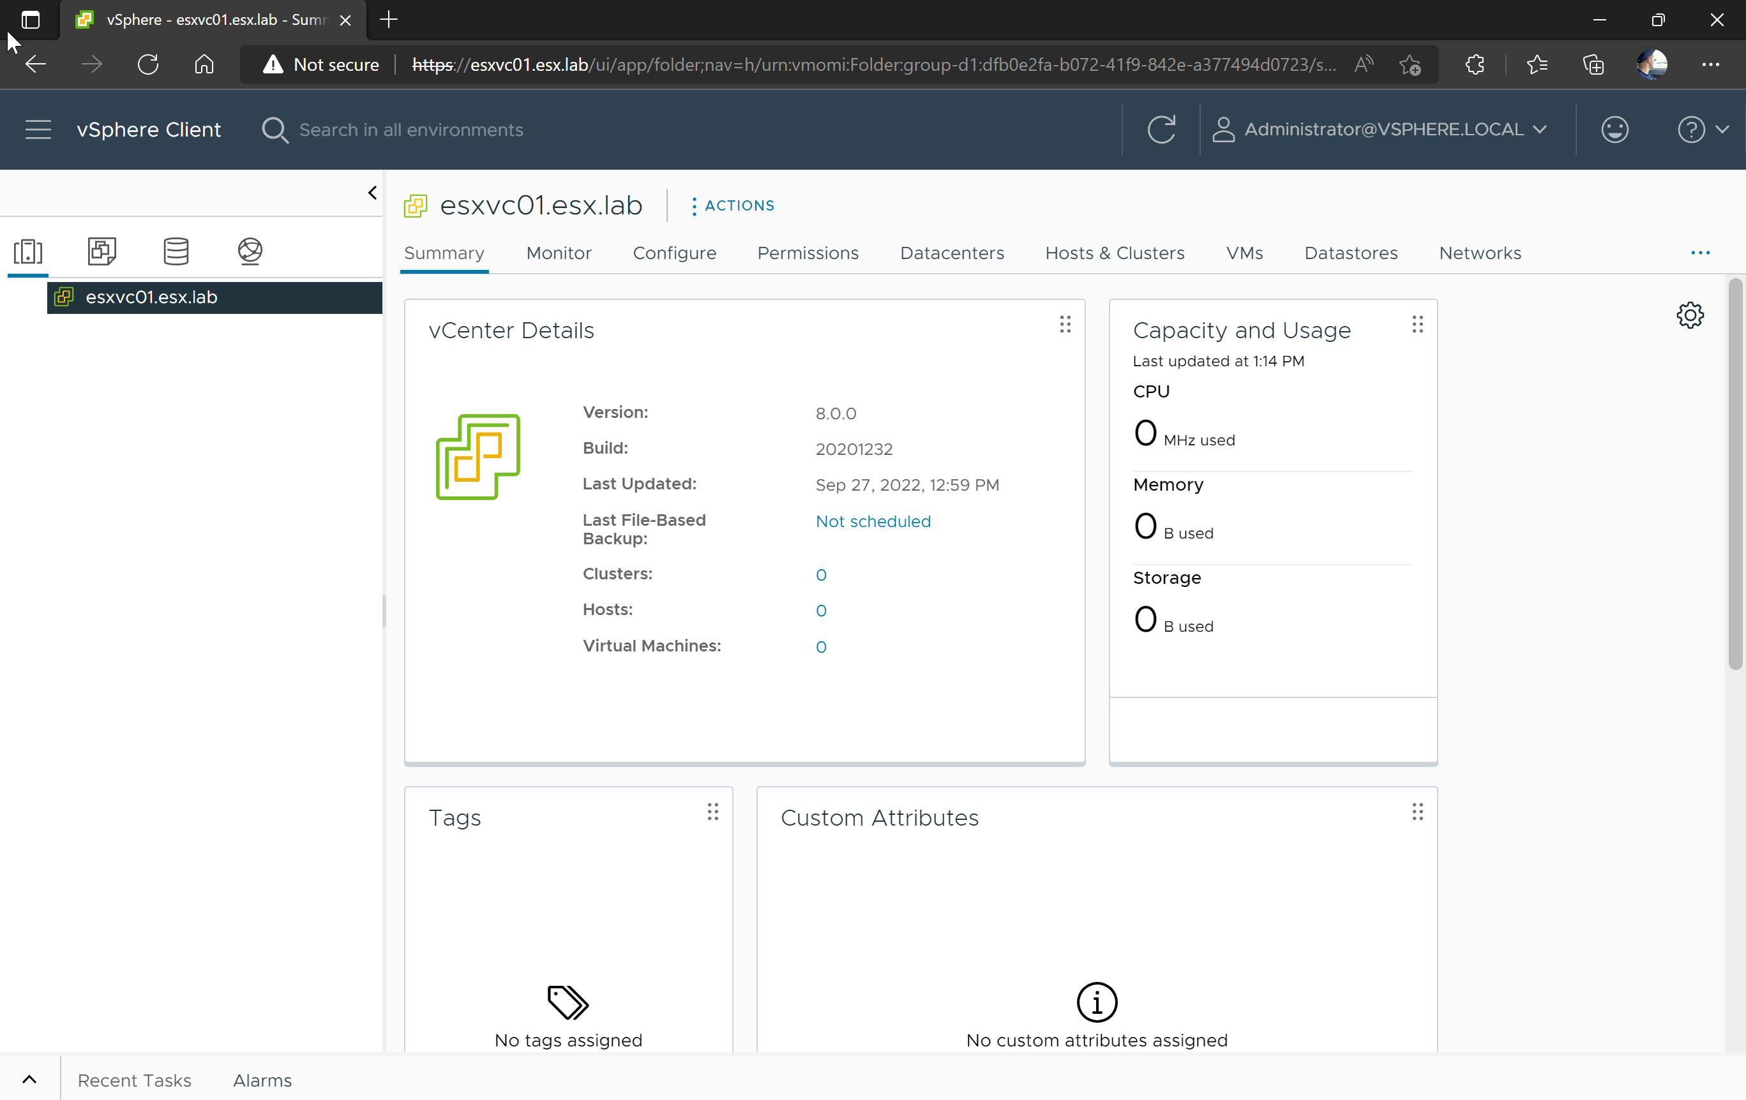This screenshot has width=1746, height=1100.
Task: Open the Datastores tab
Action: (x=1351, y=253)
